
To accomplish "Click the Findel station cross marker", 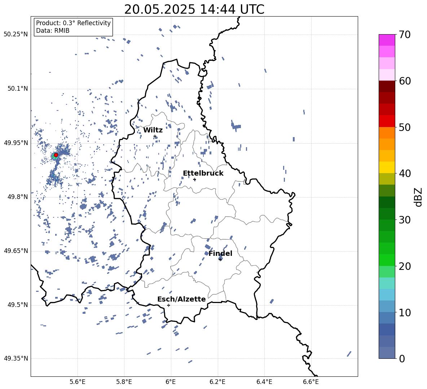I will click(220, 260).
